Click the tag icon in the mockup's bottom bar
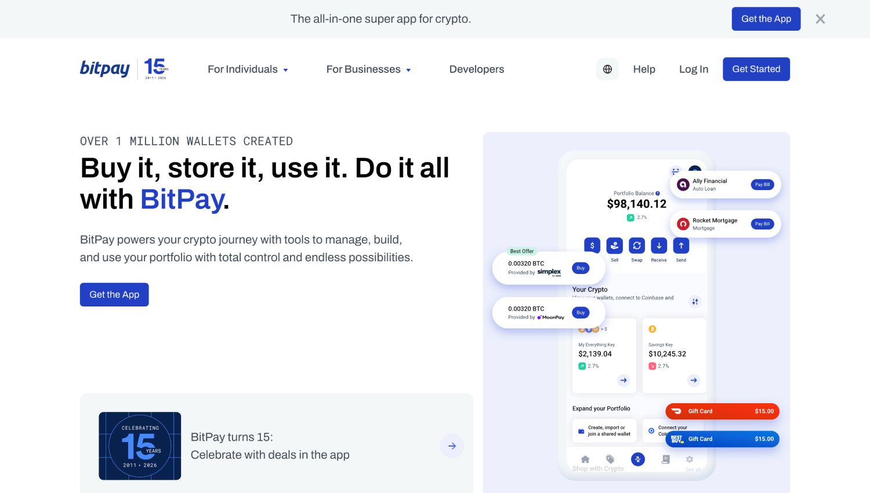 (x=610, y=459)
